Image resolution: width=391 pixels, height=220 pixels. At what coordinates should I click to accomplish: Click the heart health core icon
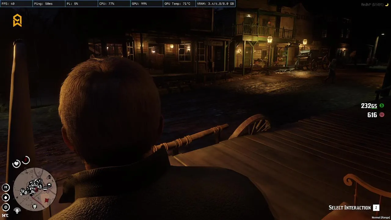(x=16, y=164)
